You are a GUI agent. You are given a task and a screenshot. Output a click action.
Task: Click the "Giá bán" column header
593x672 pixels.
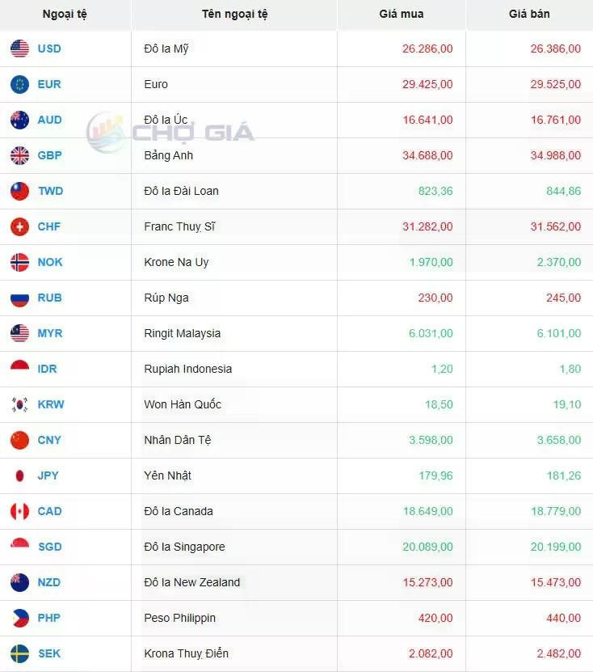529,14
